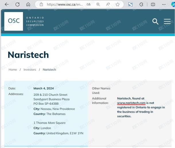Click the Sandyport Business Plaza line
This screenshot has height=148, width=175.
[x=51, y=99]
